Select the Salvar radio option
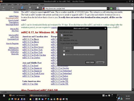 pyautogui.click(x=64, y=51)
